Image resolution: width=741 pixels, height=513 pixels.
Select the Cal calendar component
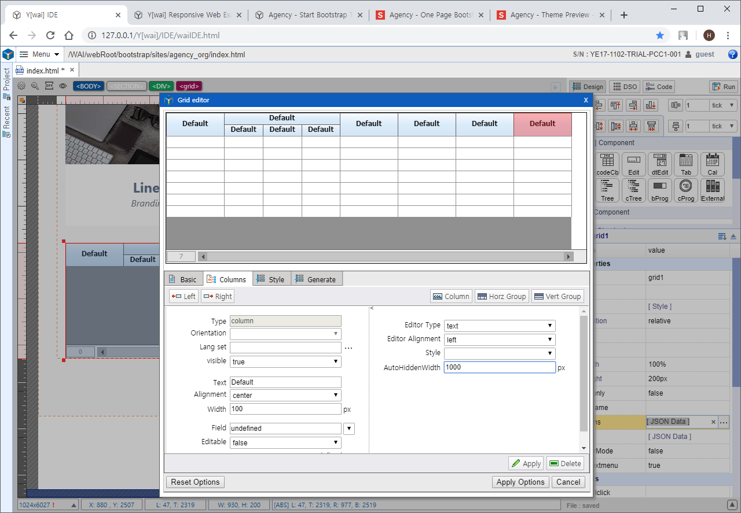pyautogui.click(x=712, y=164)
